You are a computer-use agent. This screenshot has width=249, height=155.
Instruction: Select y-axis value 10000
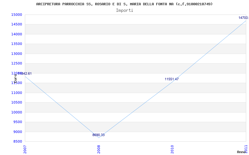(x=16, y=112)
